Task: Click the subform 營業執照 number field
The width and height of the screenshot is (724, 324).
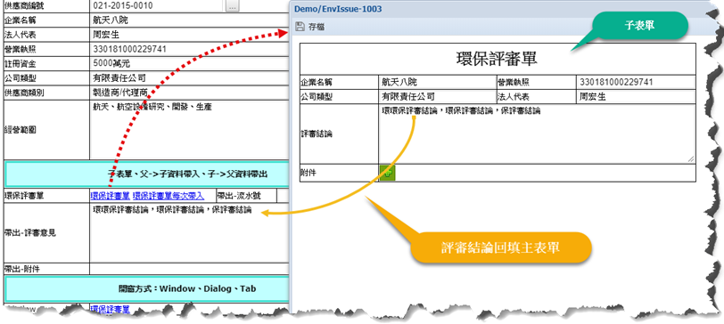Action: [x=636, y=82]
